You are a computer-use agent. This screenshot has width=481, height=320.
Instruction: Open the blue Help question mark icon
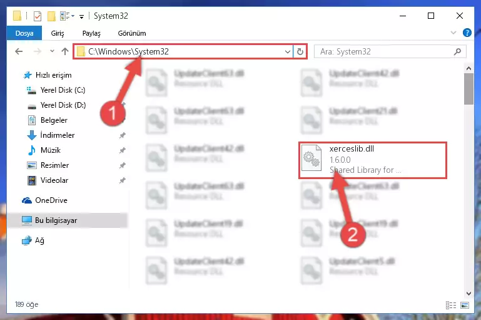467,33
